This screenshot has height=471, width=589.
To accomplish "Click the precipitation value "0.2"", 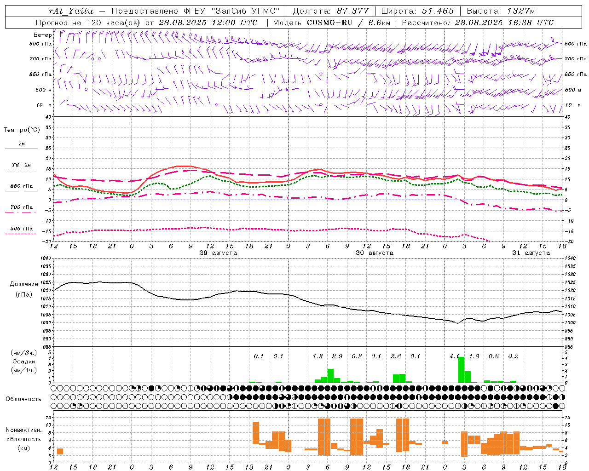I will coord(513,356).
